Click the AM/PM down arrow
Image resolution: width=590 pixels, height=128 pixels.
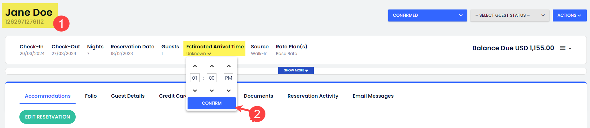(x=229, y=91)
